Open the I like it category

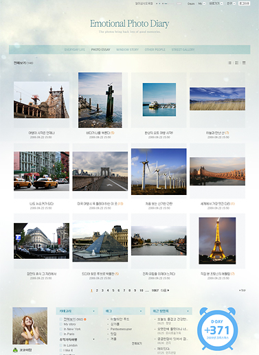[68, 350]
